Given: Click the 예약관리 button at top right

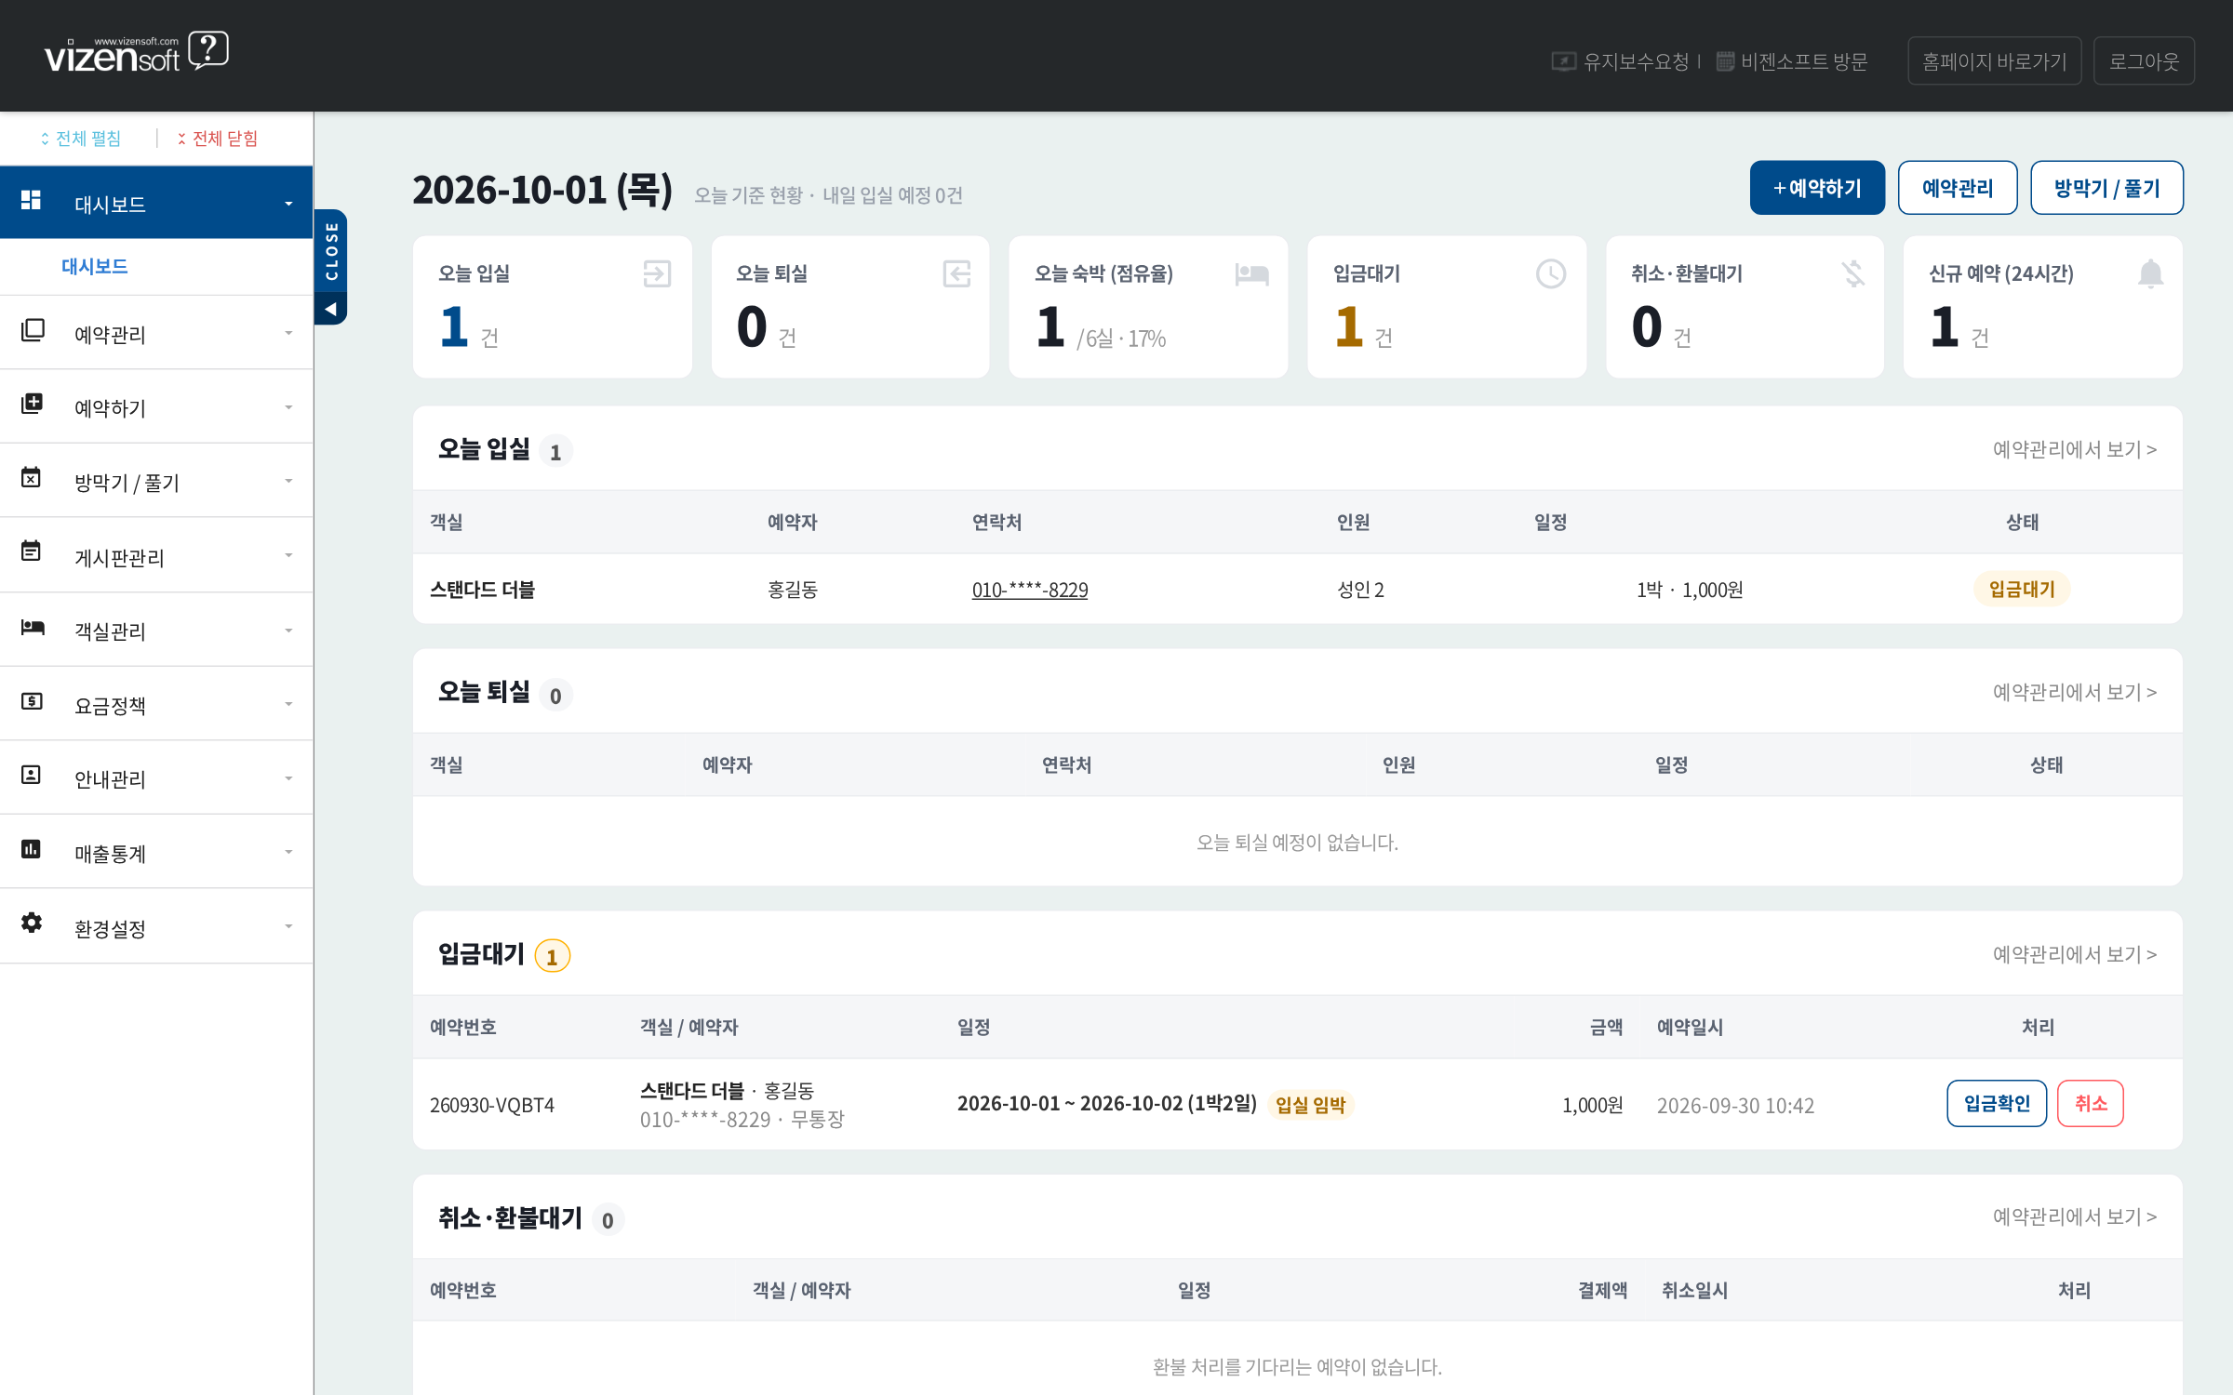Looking at the screenshot, I should 1958,188.
